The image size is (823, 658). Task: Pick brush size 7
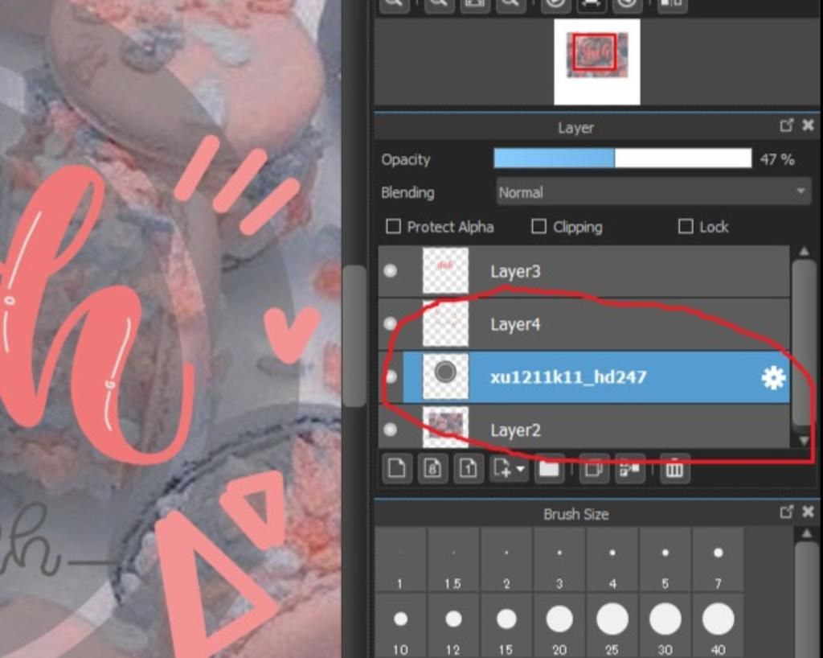tap(718, 561)
